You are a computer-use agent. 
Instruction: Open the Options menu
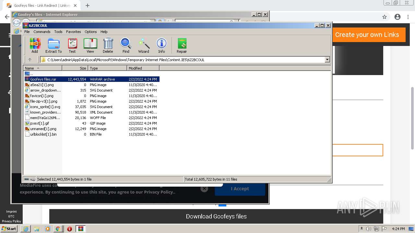click(91, 32)
